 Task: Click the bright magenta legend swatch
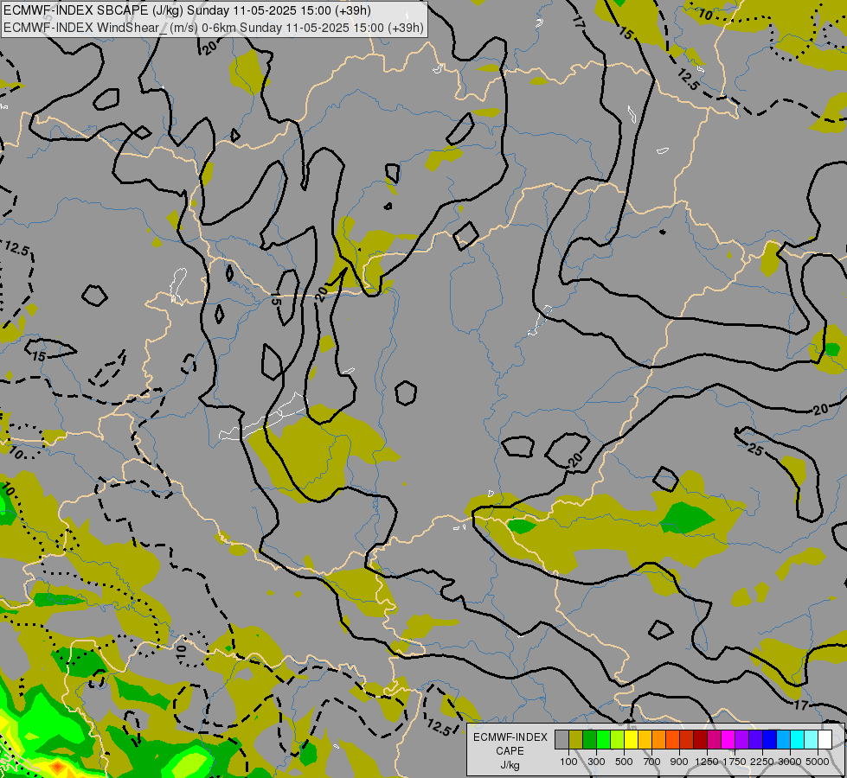tap(728, 739)
